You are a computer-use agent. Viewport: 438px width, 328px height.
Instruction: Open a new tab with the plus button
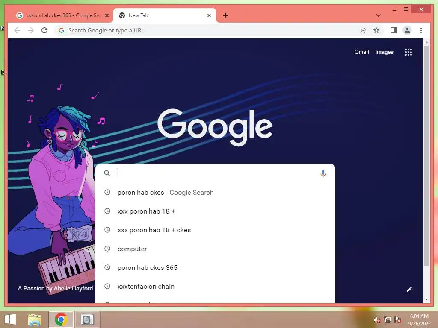pos(225,15)
